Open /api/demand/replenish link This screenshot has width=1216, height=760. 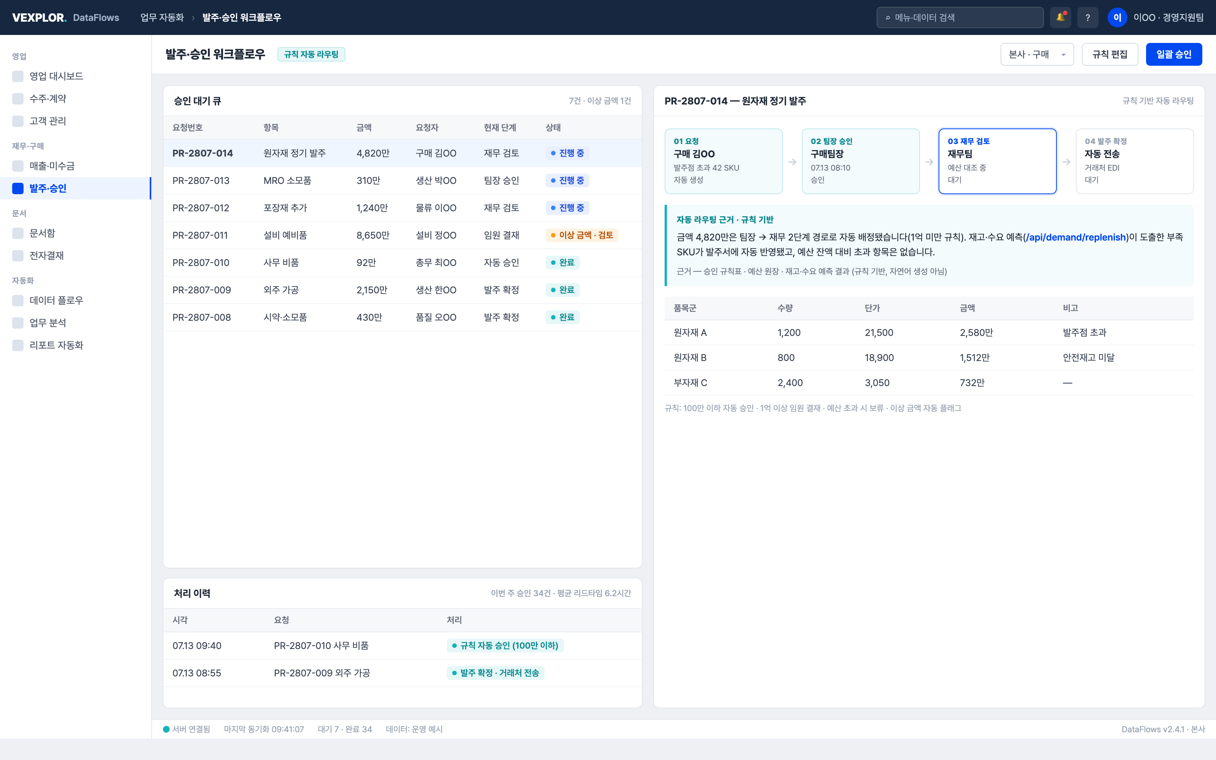pyautogui.click(x=1076, y=237)
